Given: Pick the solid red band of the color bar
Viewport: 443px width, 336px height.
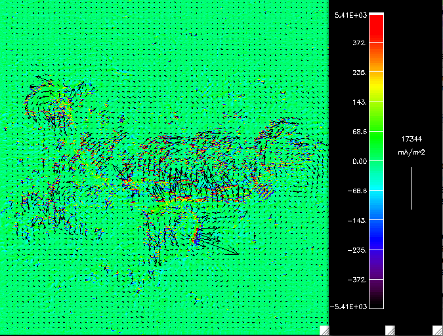Looking at the screenshot, I should pos(376,28).
